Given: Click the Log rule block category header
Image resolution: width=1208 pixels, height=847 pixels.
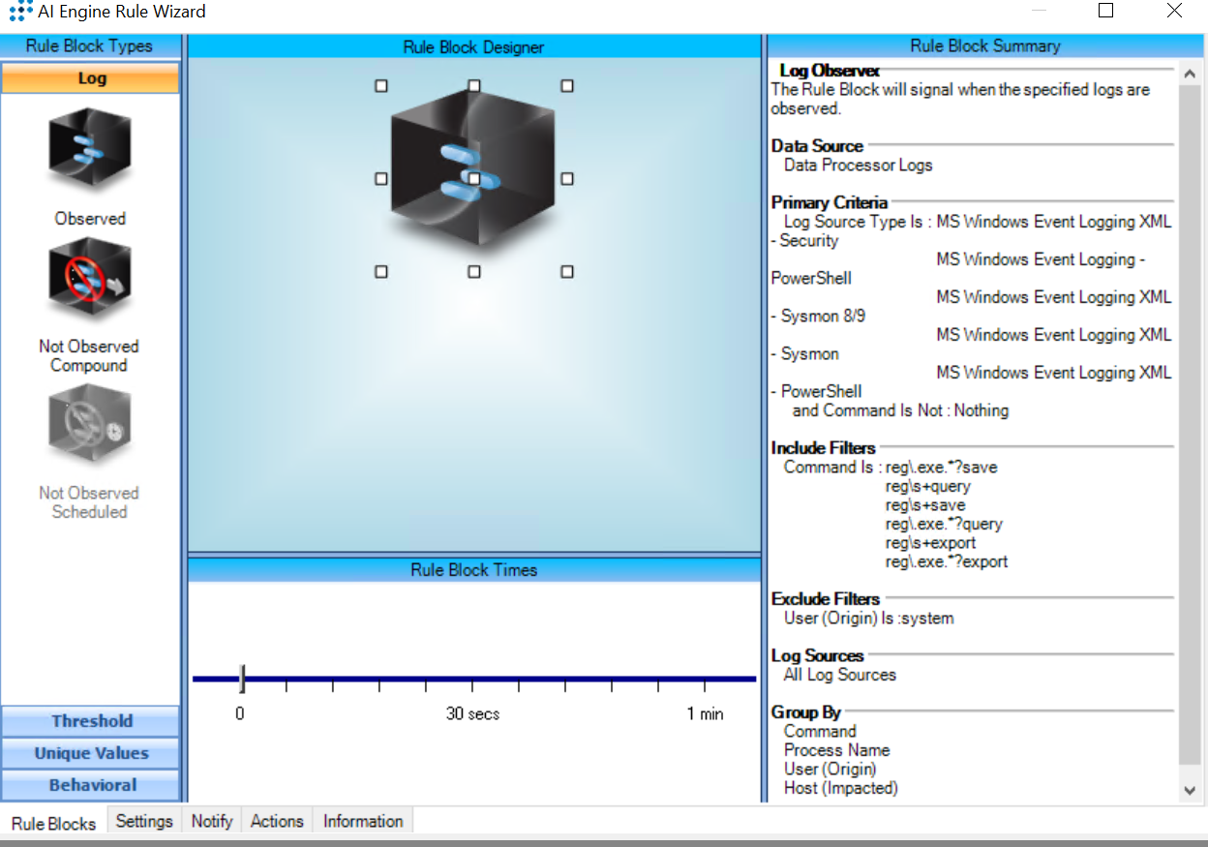Looking at the screenshot, I should tap(91, 78).
